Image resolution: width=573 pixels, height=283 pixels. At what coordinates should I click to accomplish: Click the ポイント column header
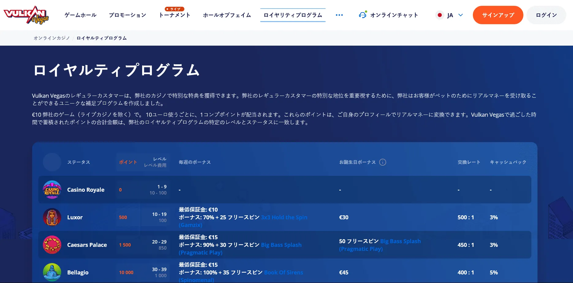pyautogui.click(x=128, y=162)
